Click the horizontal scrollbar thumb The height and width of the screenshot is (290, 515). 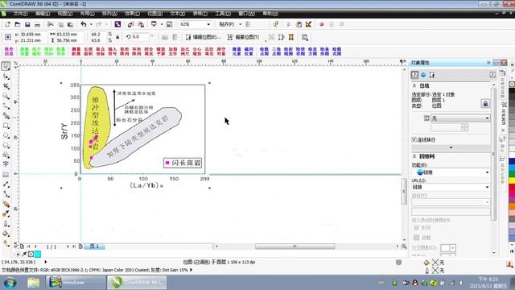[x=295, y=246]
